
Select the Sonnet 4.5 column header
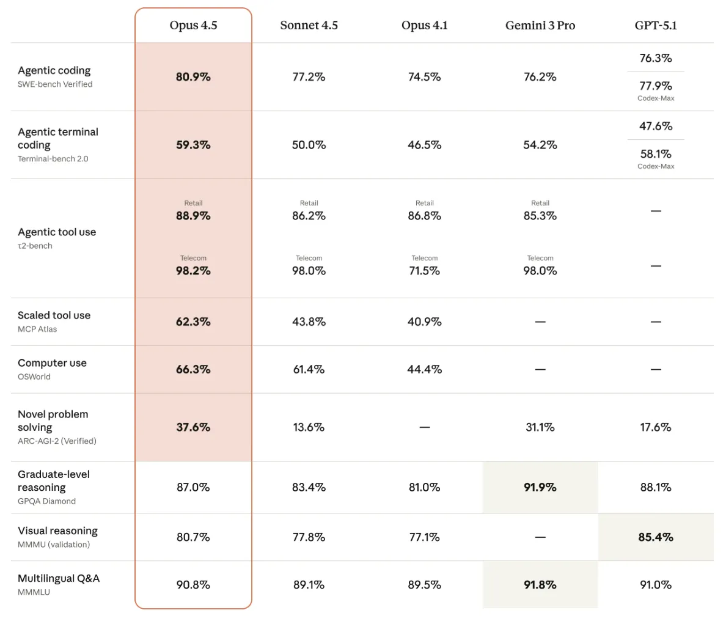click(309, 26)
